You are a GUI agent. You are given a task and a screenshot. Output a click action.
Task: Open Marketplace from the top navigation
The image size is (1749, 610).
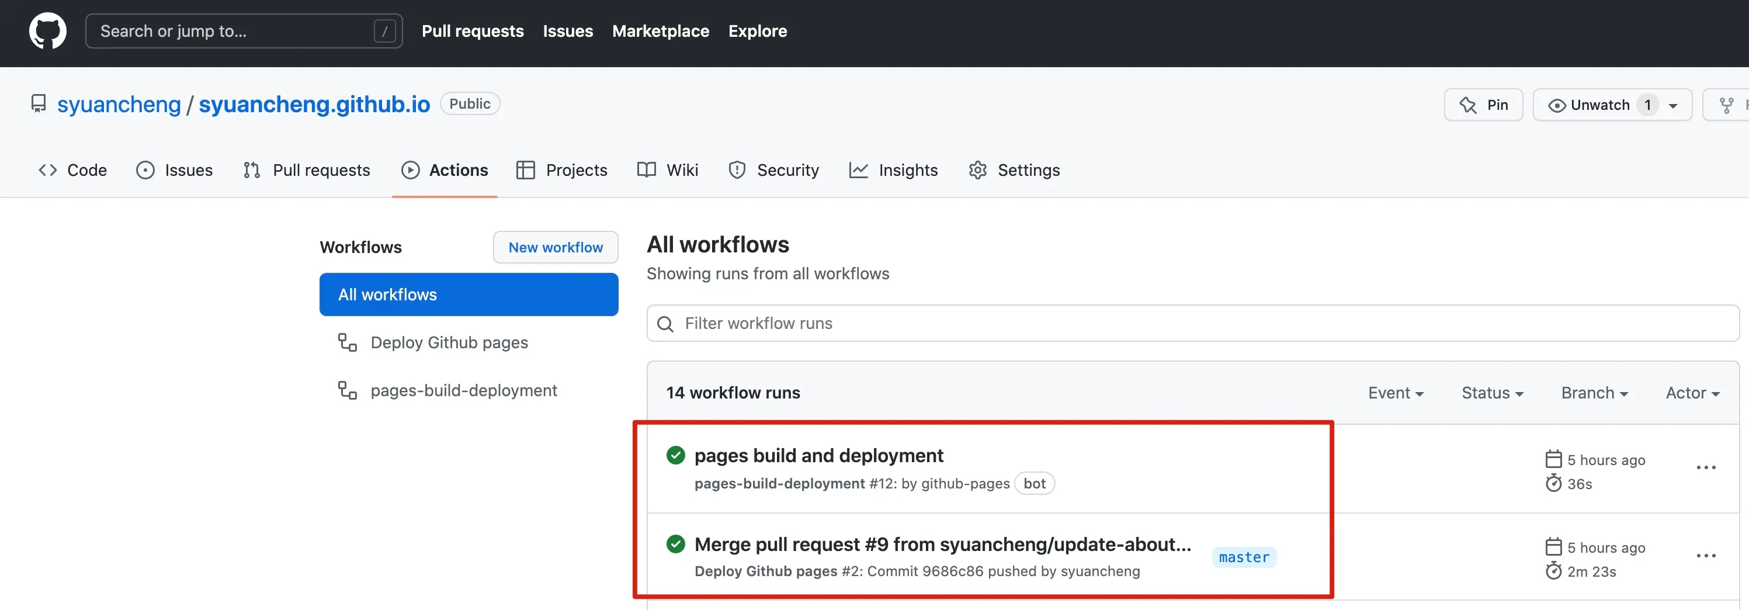661,31
